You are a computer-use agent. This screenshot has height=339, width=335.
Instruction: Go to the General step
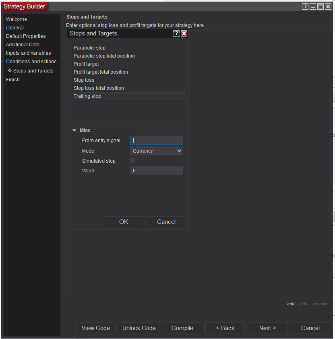click(x=15, y=28)
